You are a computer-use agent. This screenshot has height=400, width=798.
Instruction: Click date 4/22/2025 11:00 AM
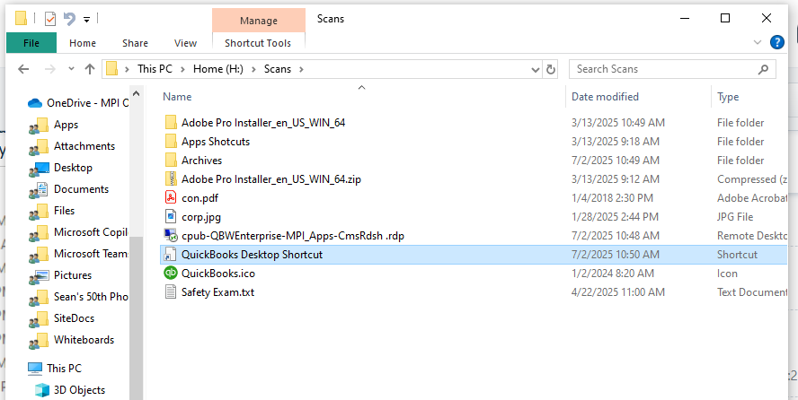coord(618,292)
